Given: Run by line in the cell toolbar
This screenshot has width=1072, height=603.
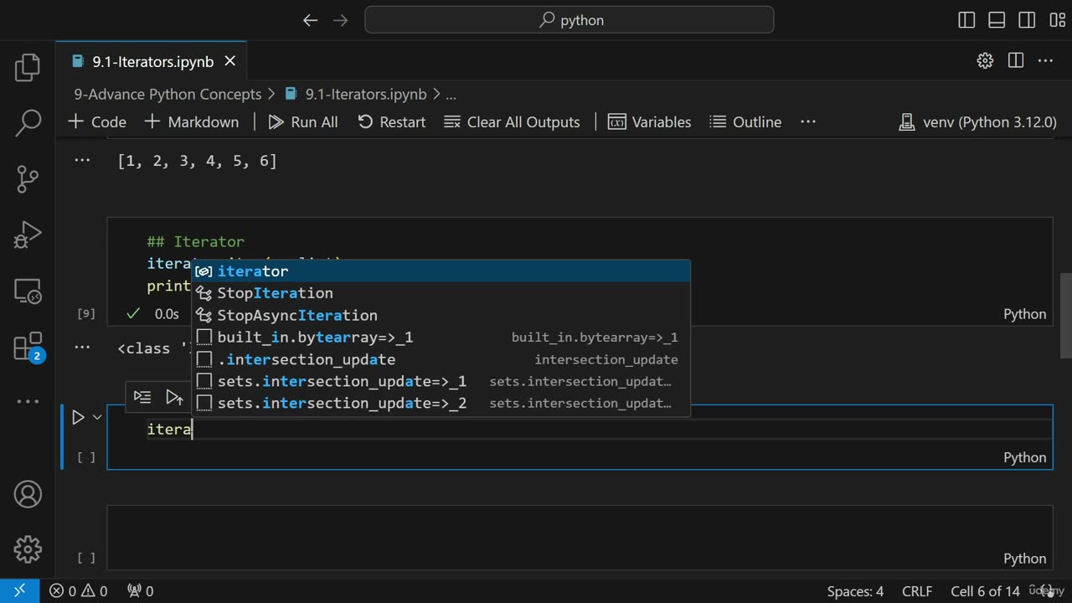Looking at the screenshot, I should pyautogui.click(x=142, y=397).
